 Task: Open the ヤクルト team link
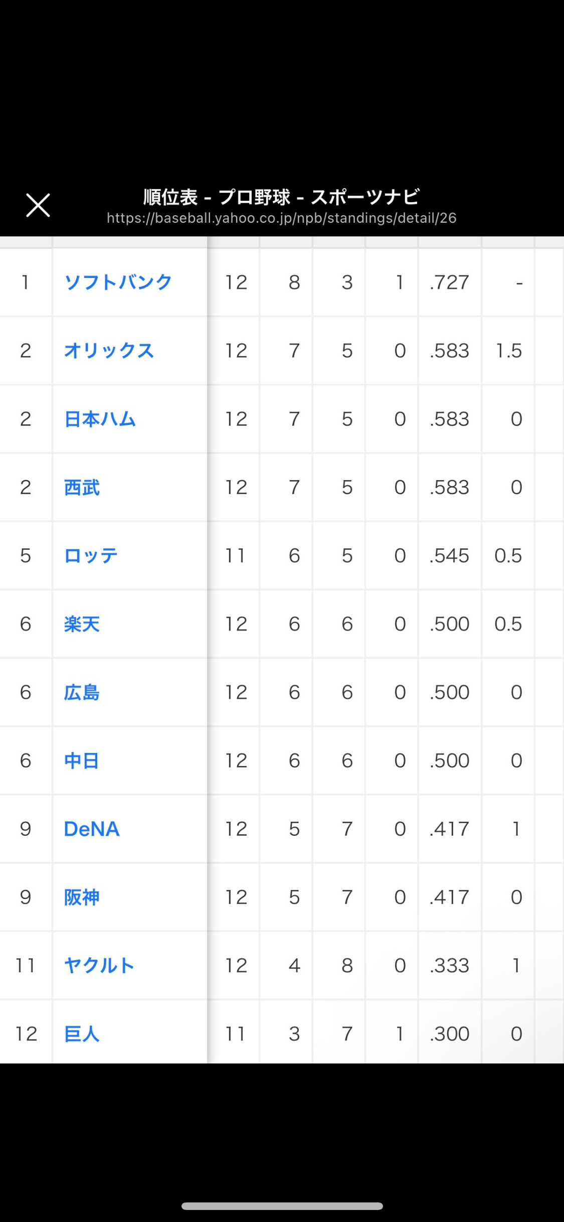(x=99, y=965)
